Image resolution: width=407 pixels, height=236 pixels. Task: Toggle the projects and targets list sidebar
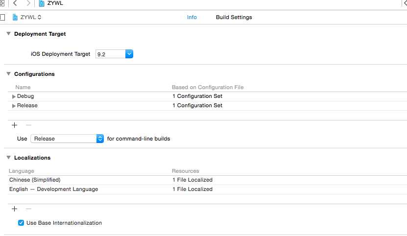(2, 17)
